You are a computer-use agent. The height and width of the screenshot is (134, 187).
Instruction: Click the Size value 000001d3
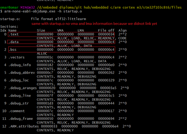pos(45,103)
